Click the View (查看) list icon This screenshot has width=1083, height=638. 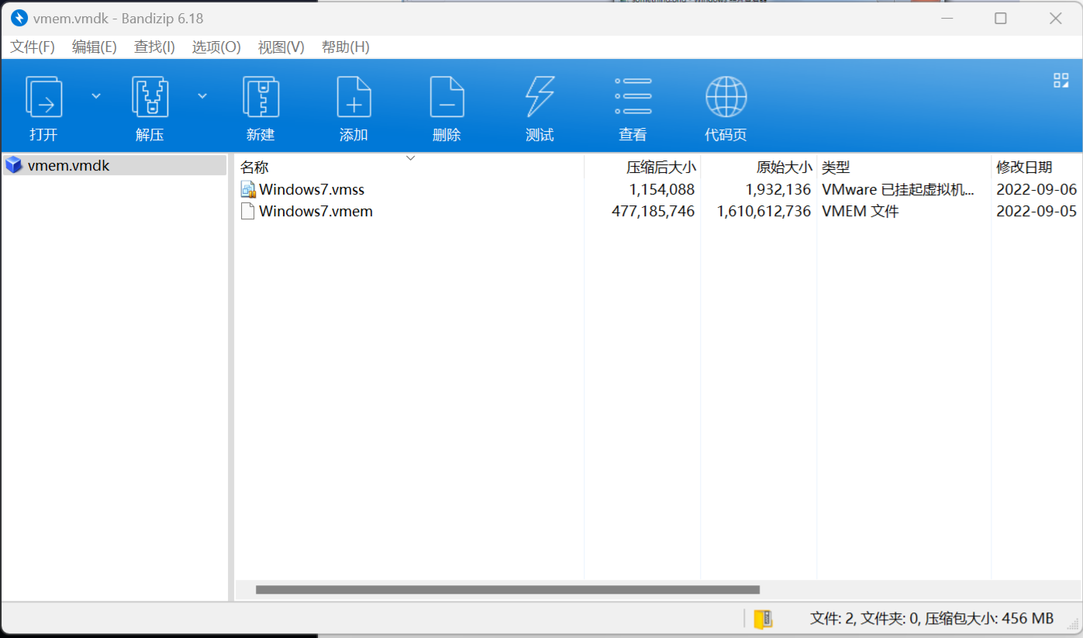click(x=633, y=97)
